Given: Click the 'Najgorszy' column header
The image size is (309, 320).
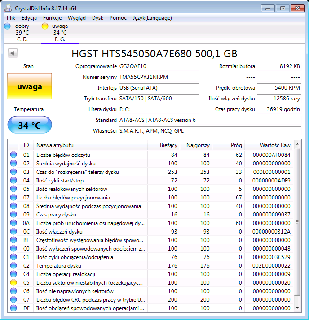Looking at the screenshot, I should click(x=196, y=145).
